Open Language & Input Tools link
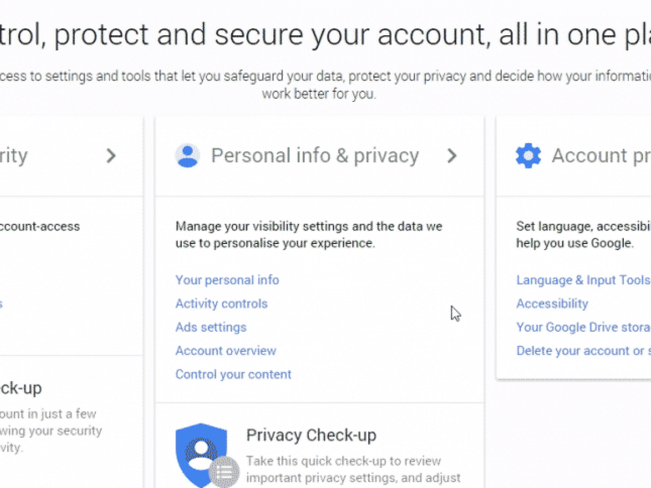 (583, 280)
